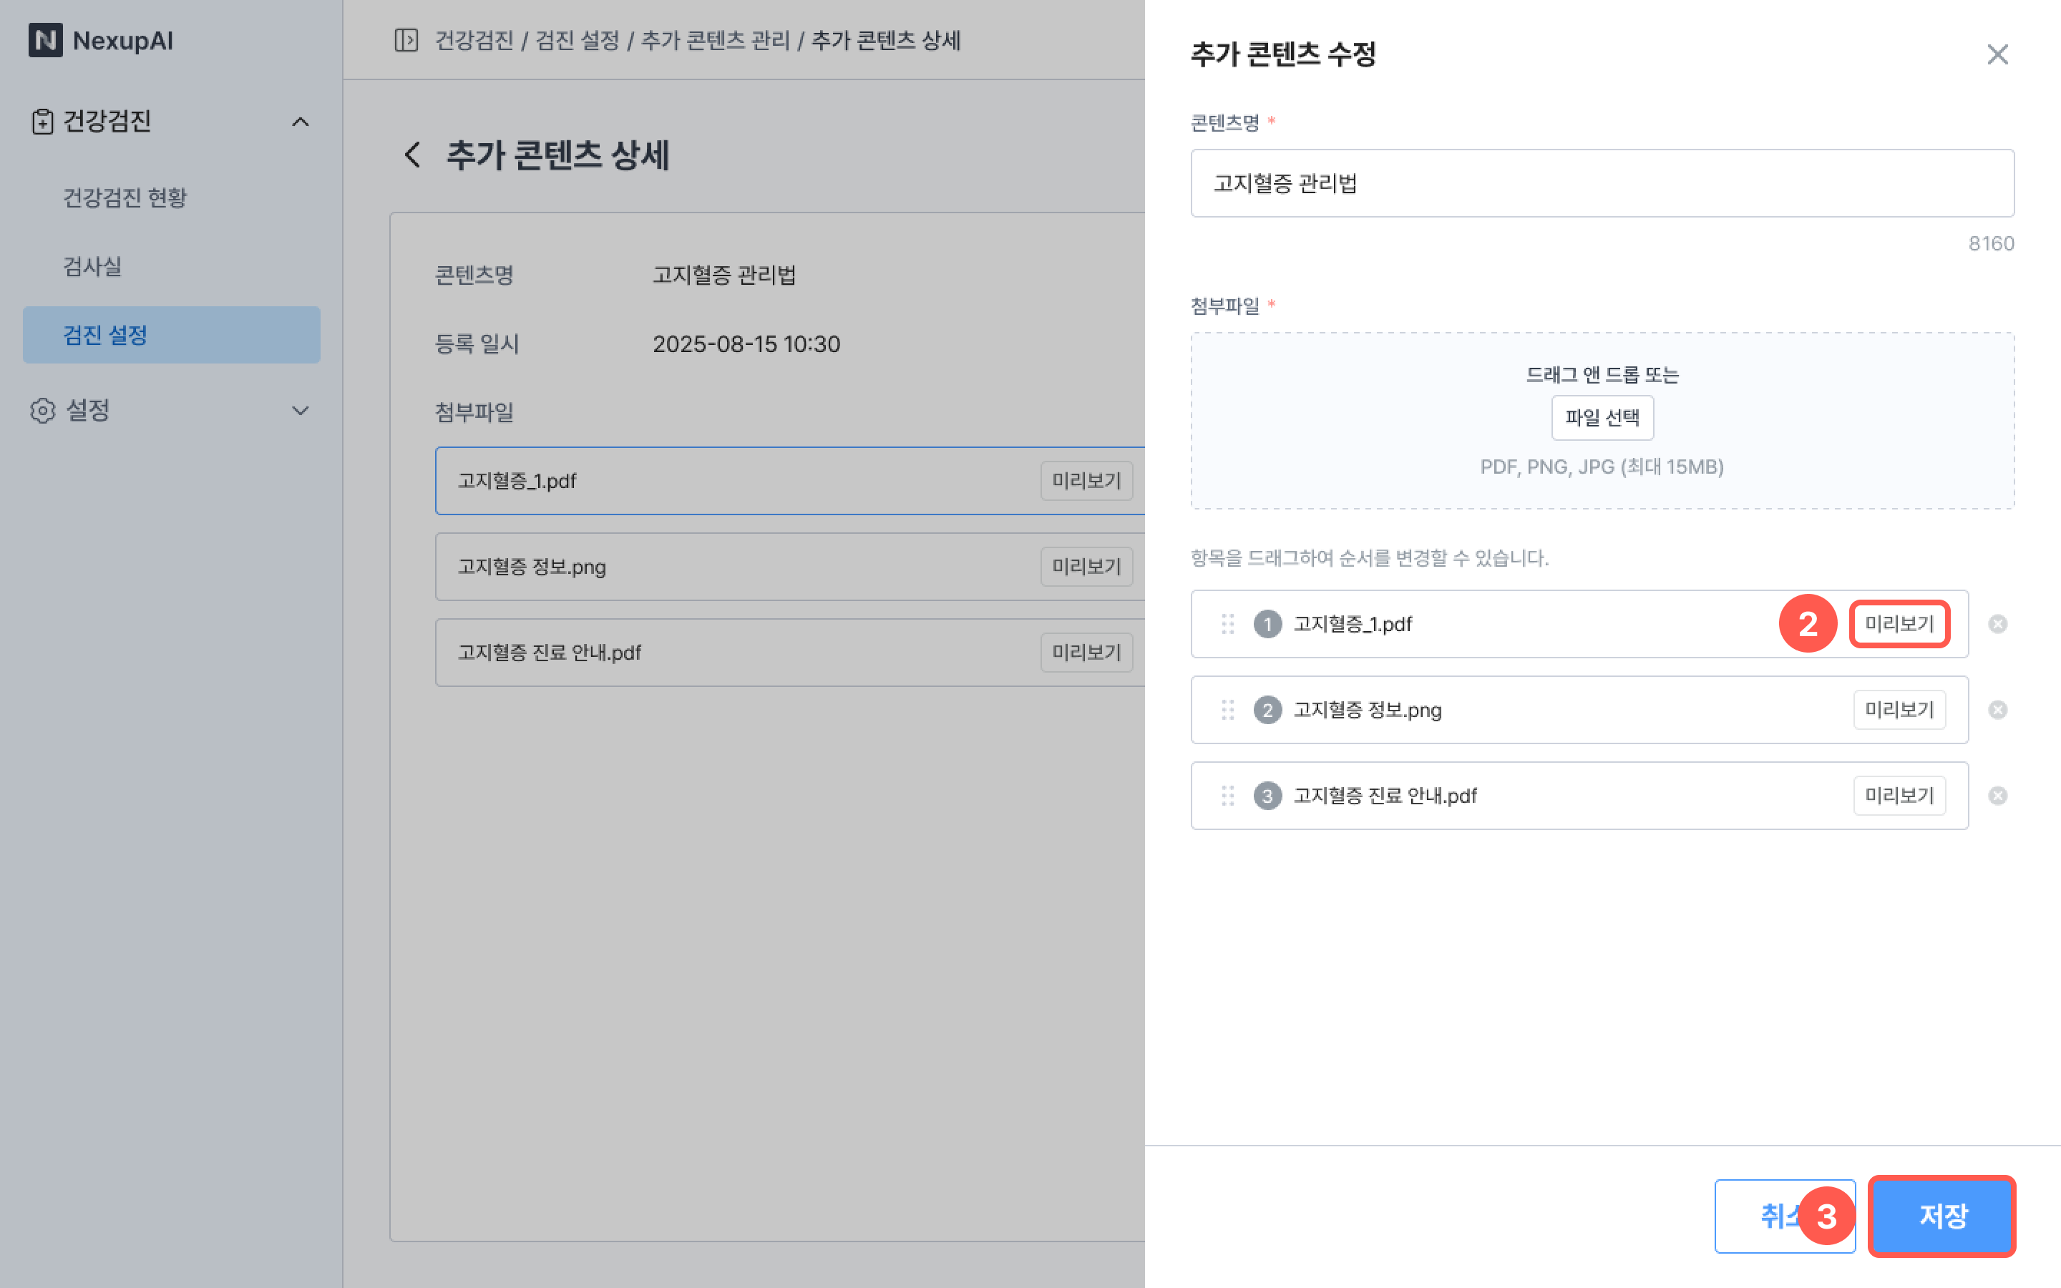This screenshot has width=2061, height=1288.
Task: Close the 추가 콘텐츠 수정 panel
Action: [1997, 54]
